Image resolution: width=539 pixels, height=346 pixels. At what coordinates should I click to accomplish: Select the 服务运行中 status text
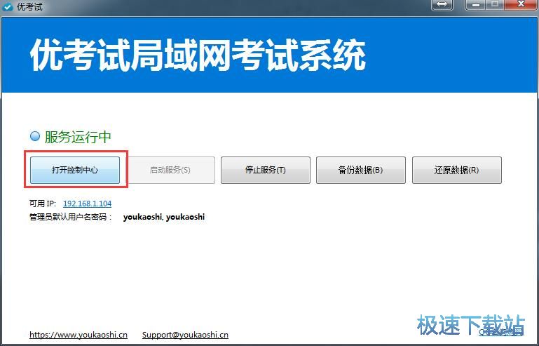point(78,137)
